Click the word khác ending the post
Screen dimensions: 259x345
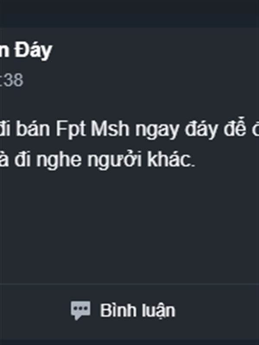point(171,159)
